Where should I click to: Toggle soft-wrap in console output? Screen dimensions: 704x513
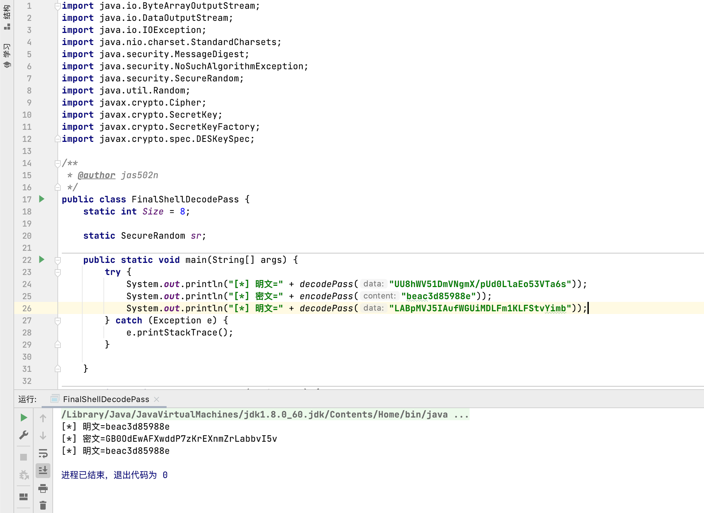click(x=43, y=453)
